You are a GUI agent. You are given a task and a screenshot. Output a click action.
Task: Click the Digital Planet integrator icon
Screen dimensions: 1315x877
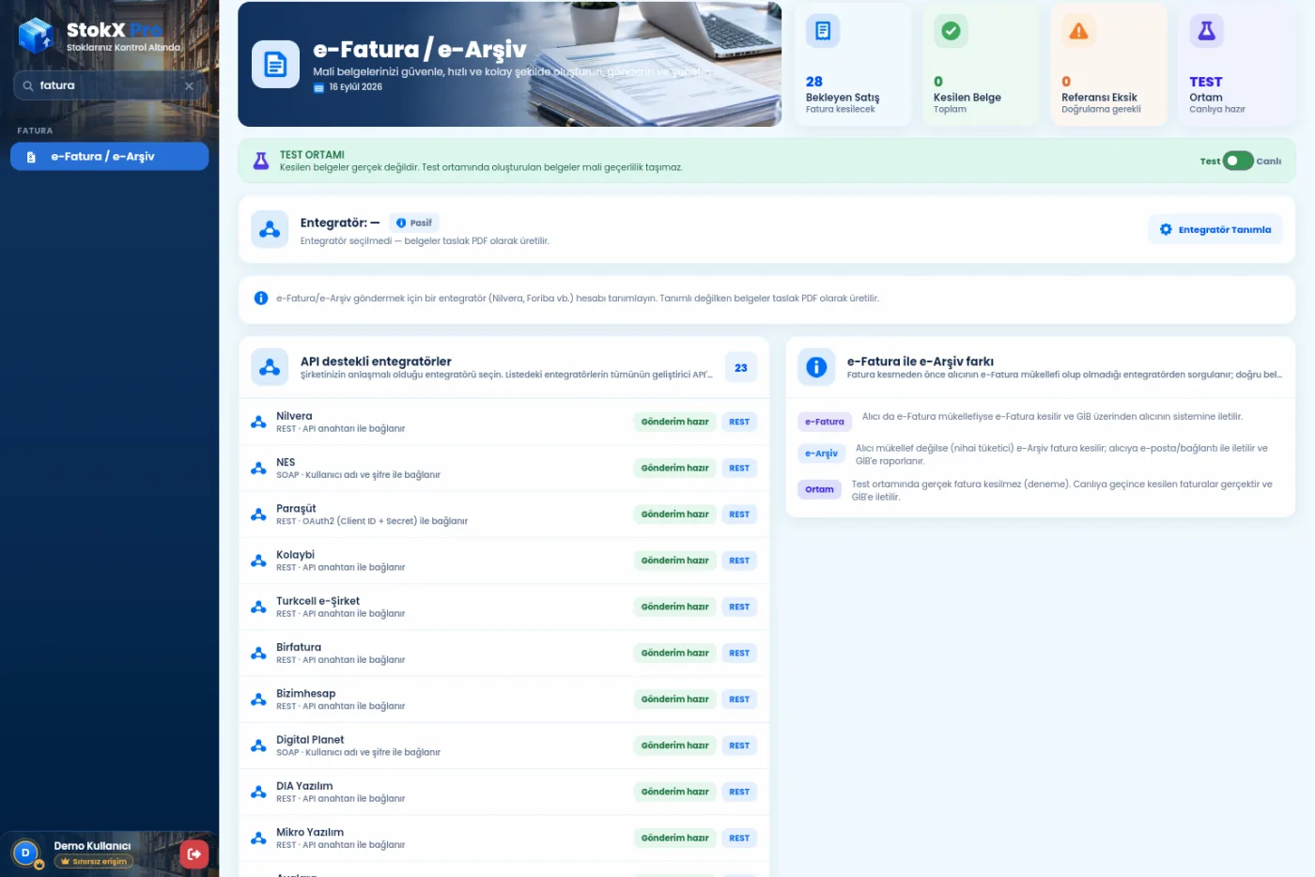pos(258,746)
